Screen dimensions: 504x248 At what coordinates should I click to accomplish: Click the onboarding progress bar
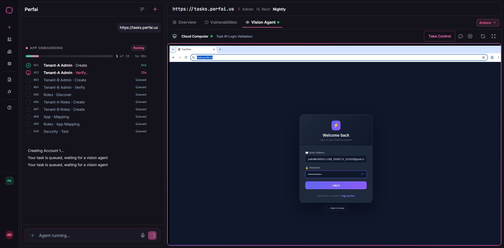pos(69,56)
